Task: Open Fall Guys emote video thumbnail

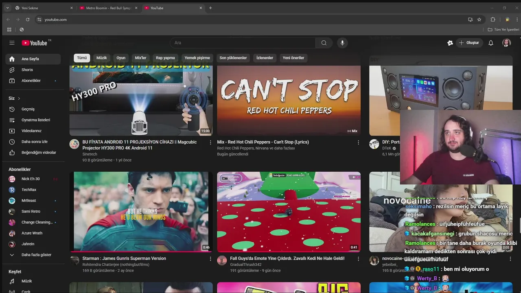Action: (x=289, y=212)
